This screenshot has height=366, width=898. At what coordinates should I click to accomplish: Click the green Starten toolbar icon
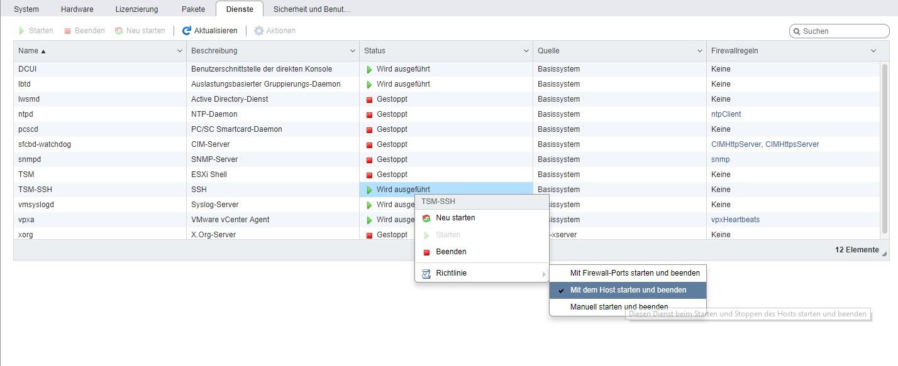pos(22,31)
